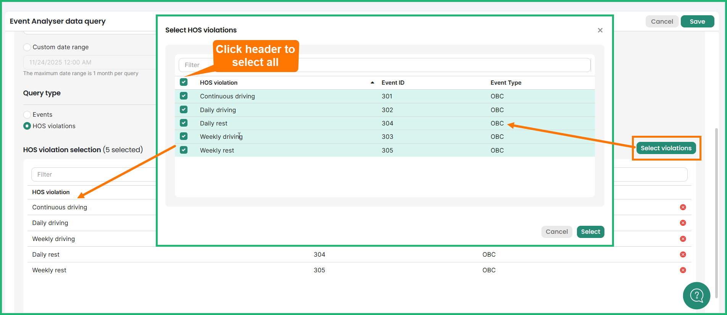
Task: Uncheck the Continuous driving checkbox
Action: [x=184, y=96]
